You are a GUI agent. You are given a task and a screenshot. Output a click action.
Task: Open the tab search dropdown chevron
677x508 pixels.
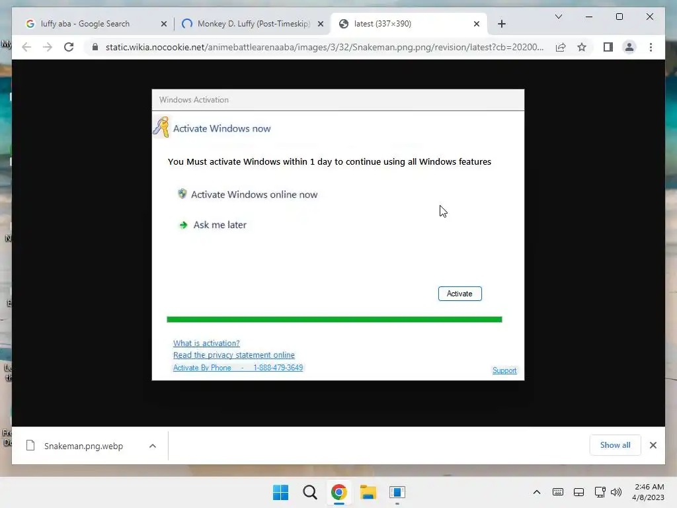(x=558, y=17)
